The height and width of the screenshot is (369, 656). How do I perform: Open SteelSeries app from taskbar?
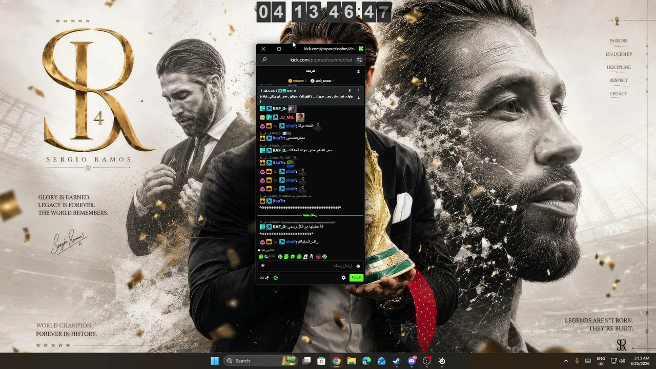click(x=442, y=361)
